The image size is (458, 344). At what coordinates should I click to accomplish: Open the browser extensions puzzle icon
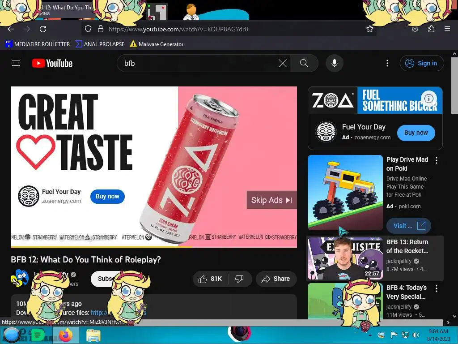point(431,29)
